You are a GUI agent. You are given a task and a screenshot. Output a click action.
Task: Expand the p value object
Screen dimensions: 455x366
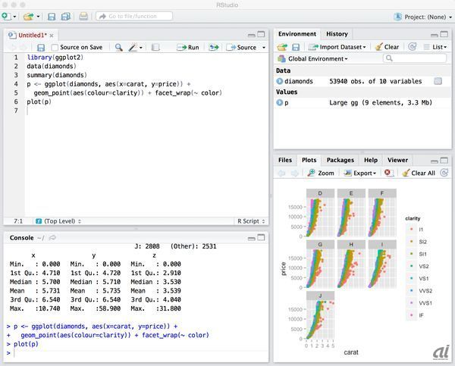(x=280, y=102)
